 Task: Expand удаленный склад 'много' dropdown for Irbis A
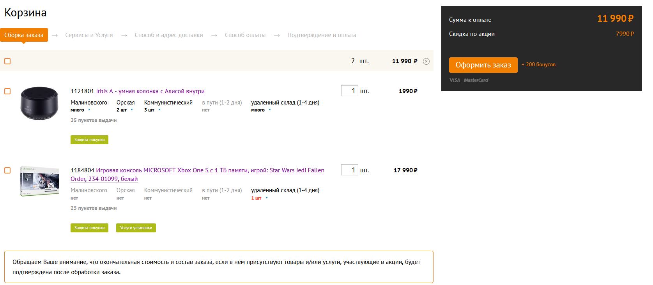(261, 110)
